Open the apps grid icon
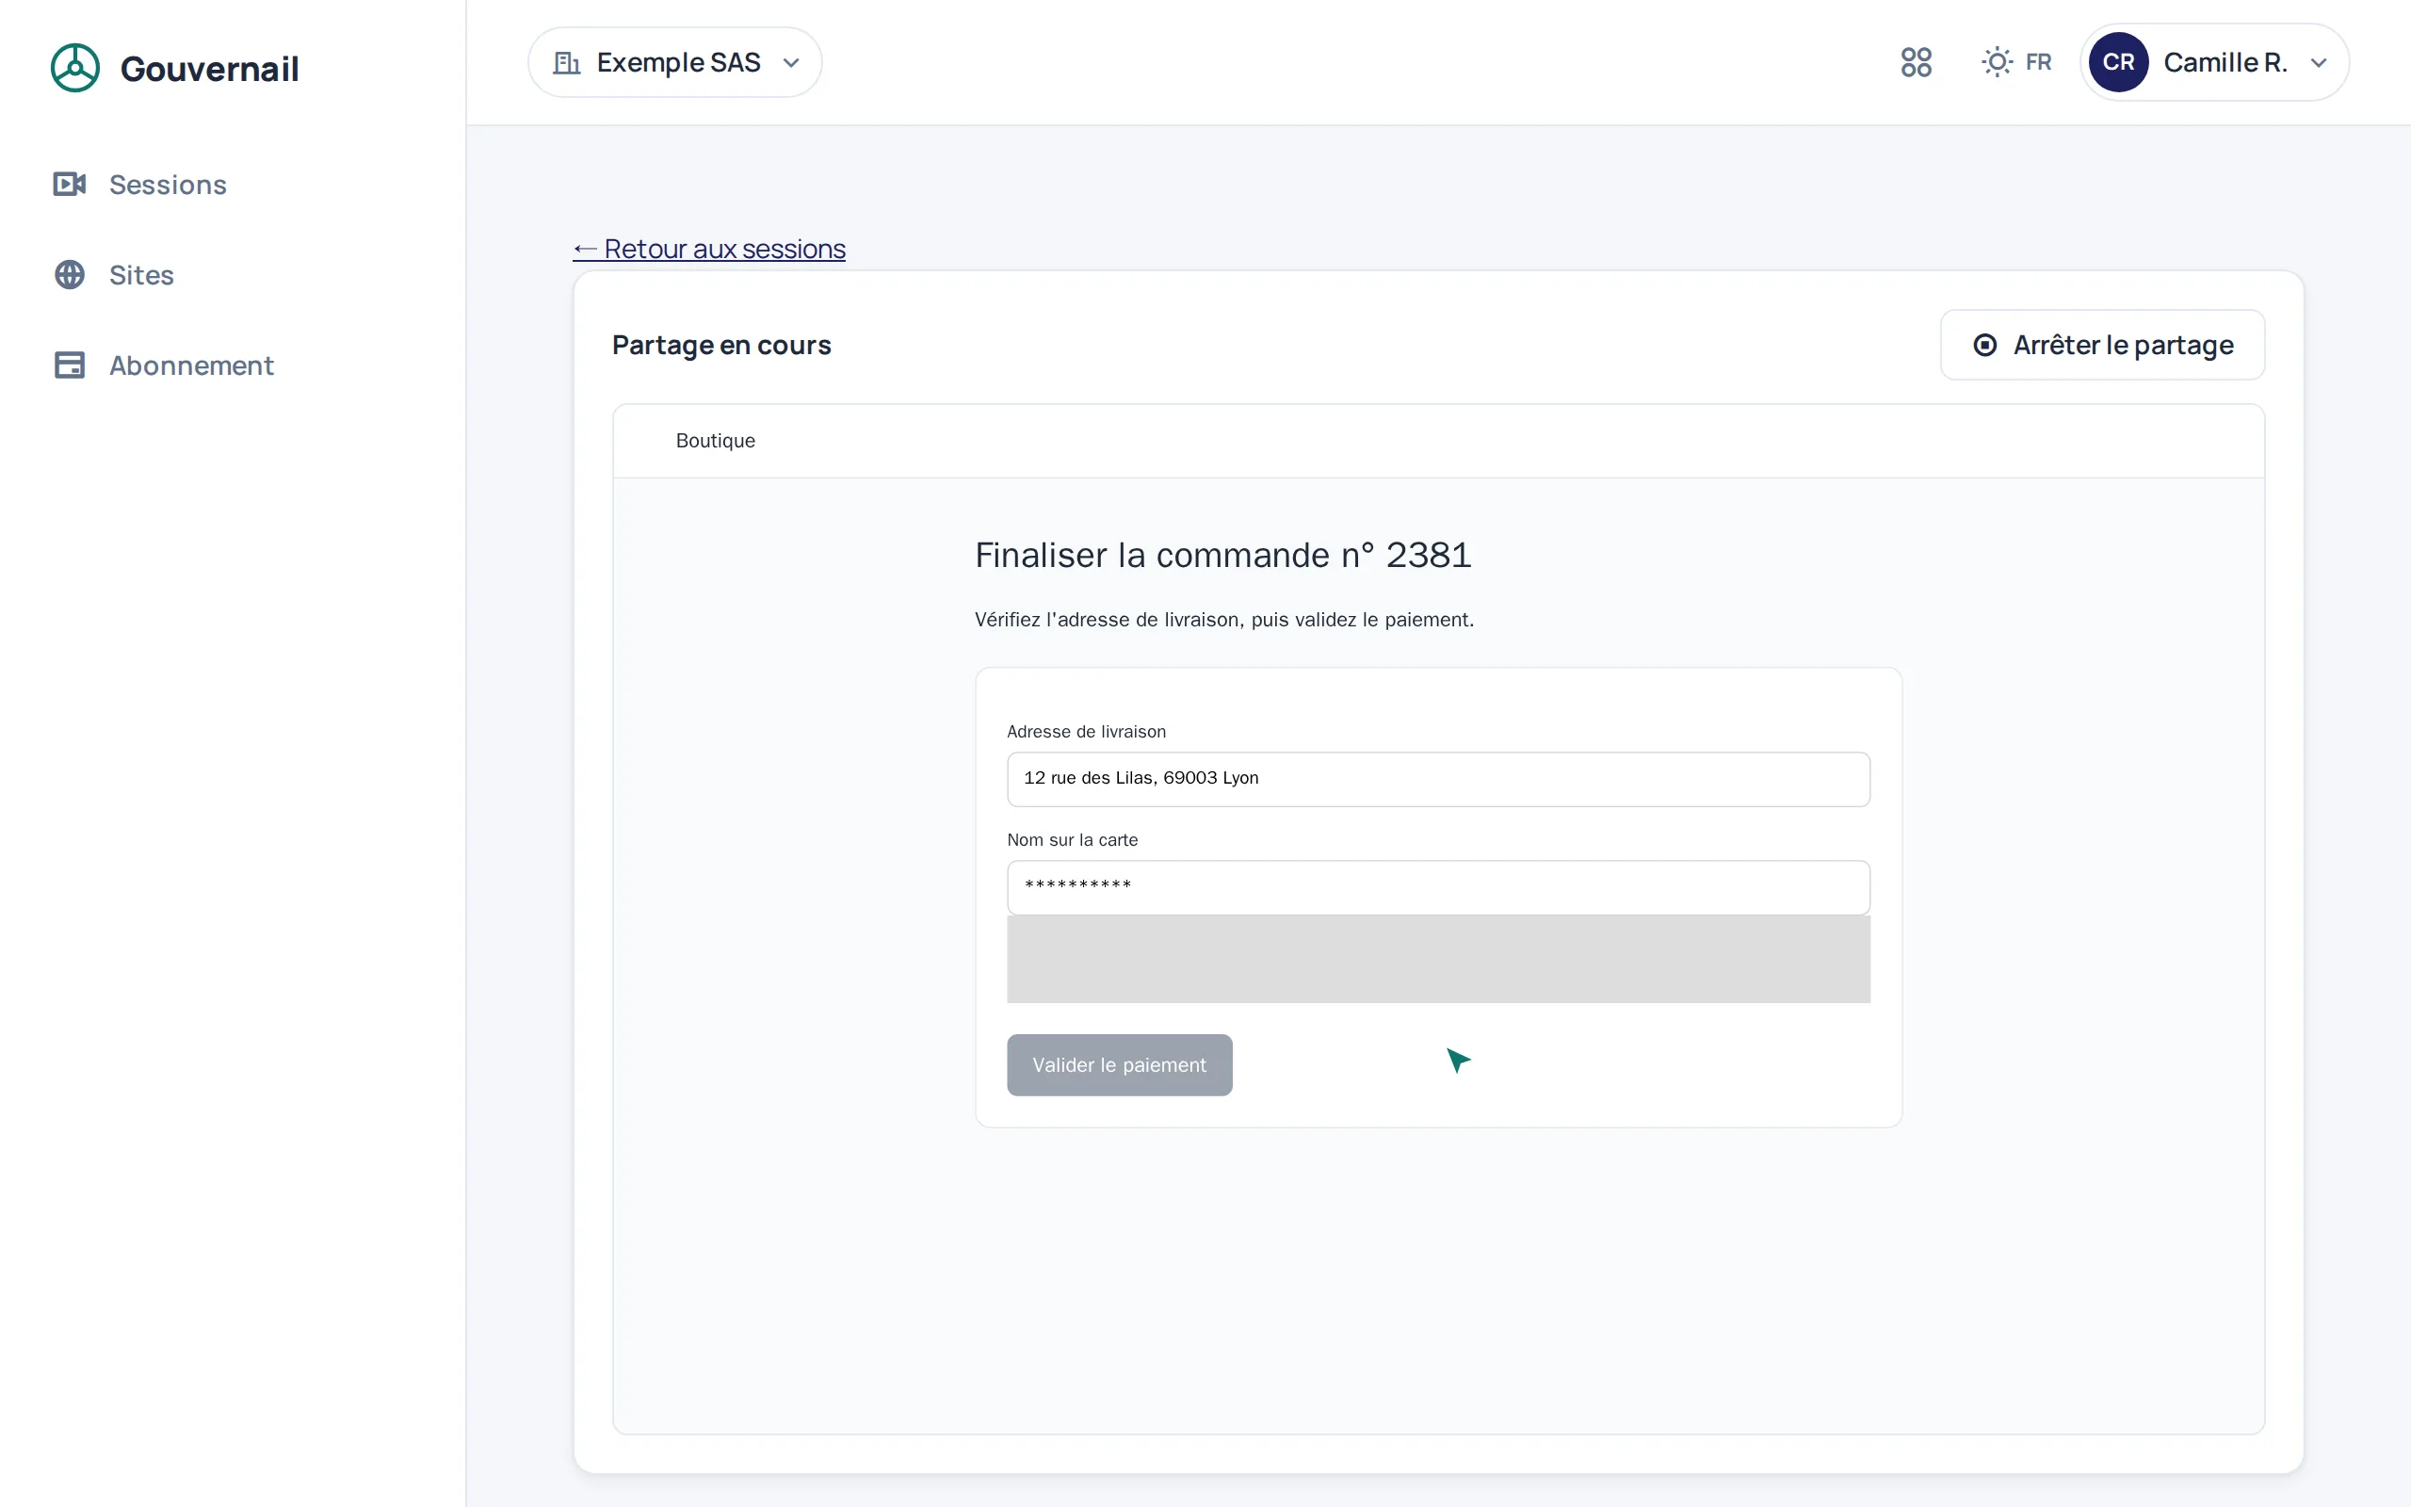This screenshot has width=2411, height=1507. click(x=1915, y=62)
